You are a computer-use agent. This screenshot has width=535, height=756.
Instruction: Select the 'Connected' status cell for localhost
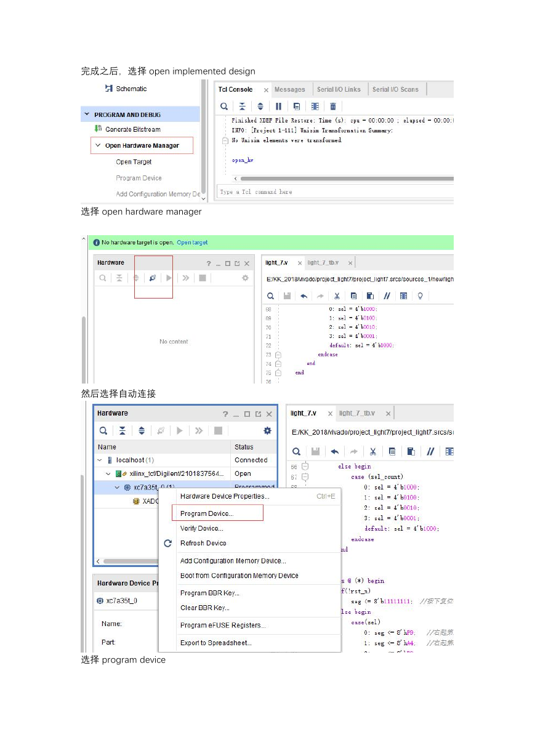coord(251,460)
